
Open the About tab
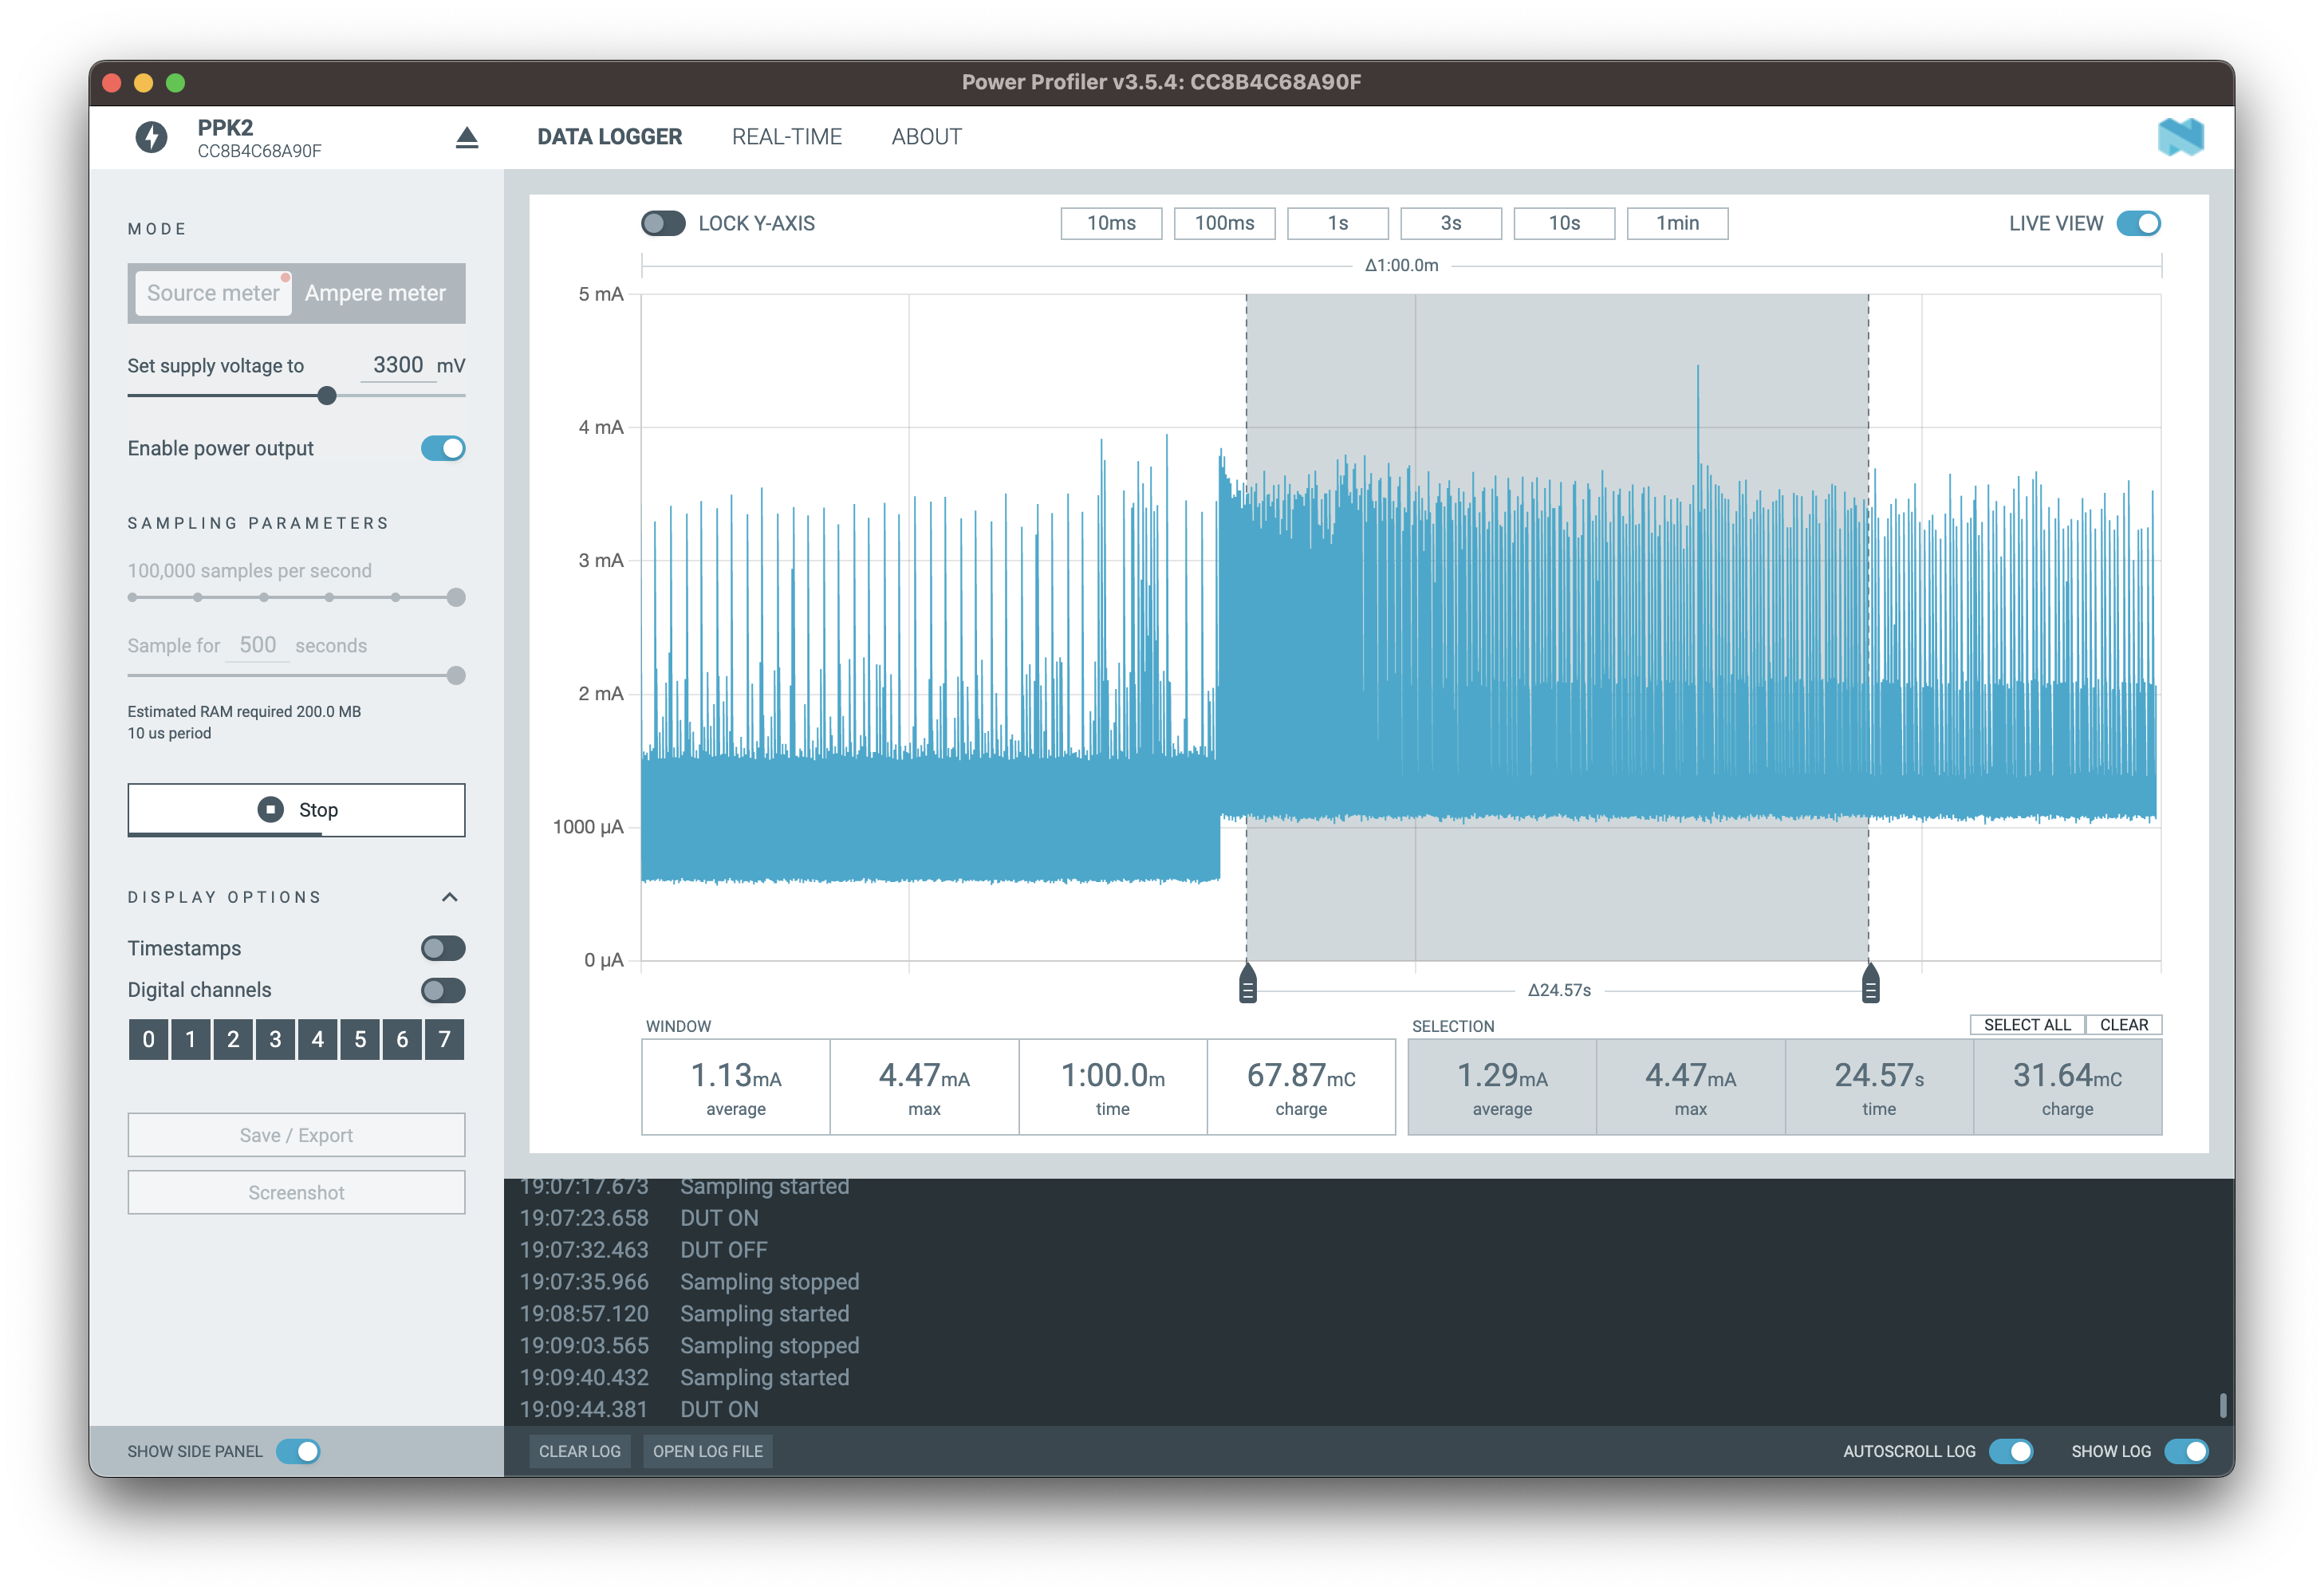[926, 137]
